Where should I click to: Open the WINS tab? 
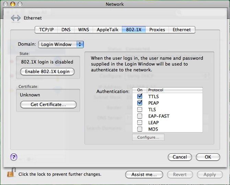[83, 30]
